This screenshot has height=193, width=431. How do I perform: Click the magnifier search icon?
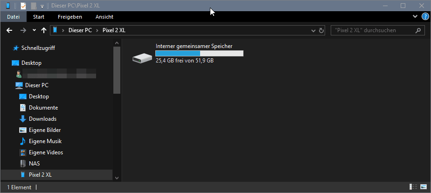click(x=418, y=30)
